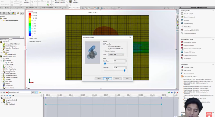This screenshot has width=215, height=117.
Task: Click New Document link
Action: point(188,14)
